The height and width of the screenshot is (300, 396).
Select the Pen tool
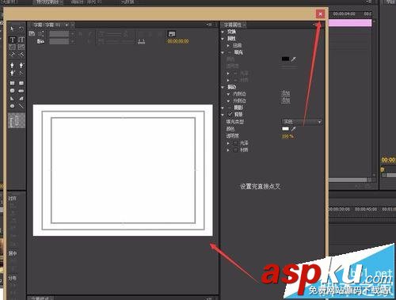pos(12,65)
